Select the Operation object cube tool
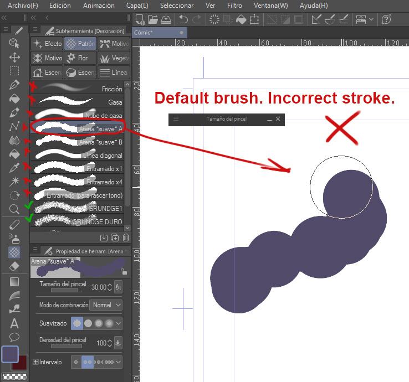Image resolution: width=409 pixels, height=382 pixels. click(14, 43)
